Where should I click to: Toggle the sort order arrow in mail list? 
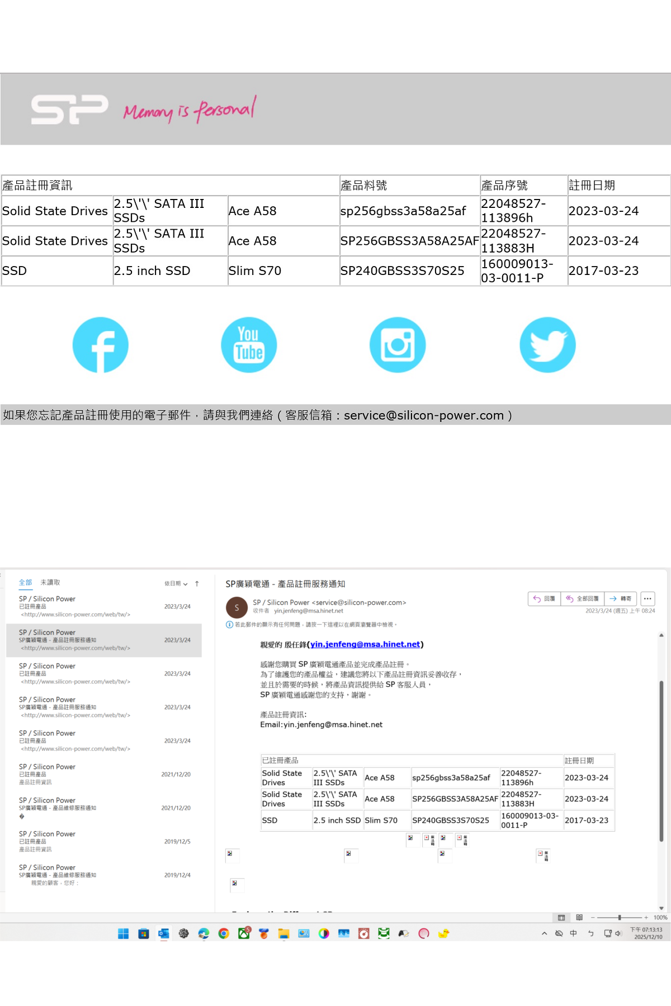pyautogui.click(x=197, y=583)
